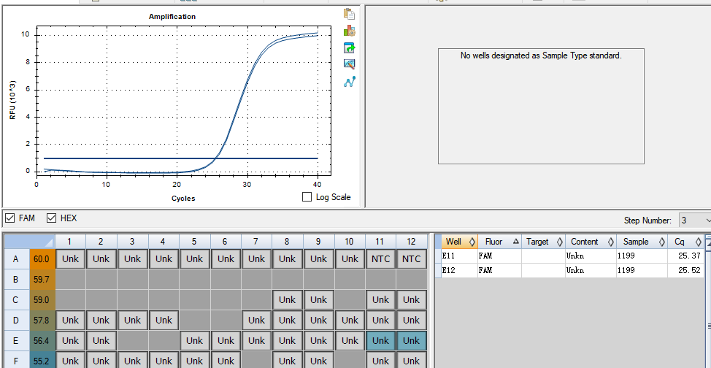Image resolution: width=711 pixels, height=368 pixels.
Task: Export the chart using green arrow icon
Action: tap(349, 47)
